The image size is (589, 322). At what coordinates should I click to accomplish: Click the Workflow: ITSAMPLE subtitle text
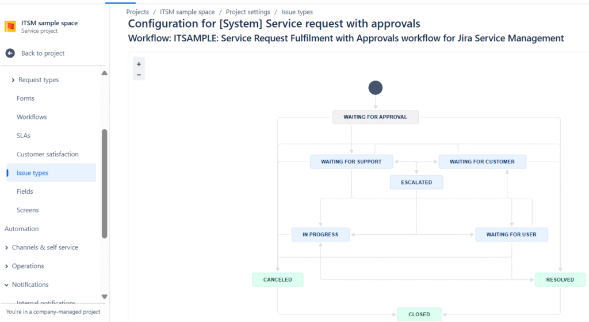tap(346, 39)
